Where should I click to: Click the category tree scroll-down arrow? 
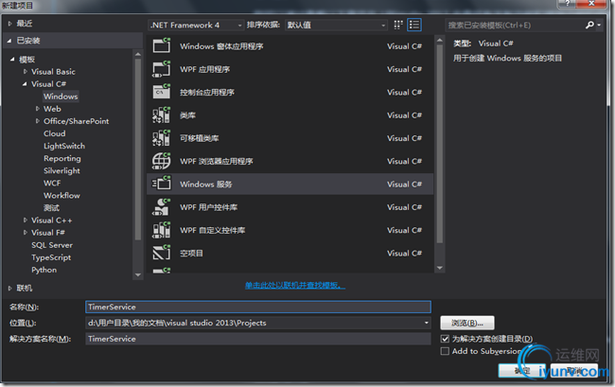pyautogui.click(x=138, y=274)
